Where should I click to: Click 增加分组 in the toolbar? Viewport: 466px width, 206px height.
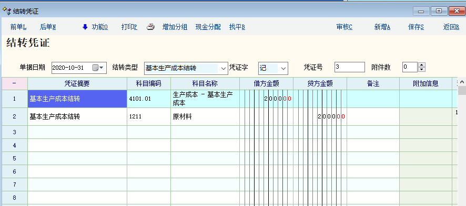(x=175, y=27)
